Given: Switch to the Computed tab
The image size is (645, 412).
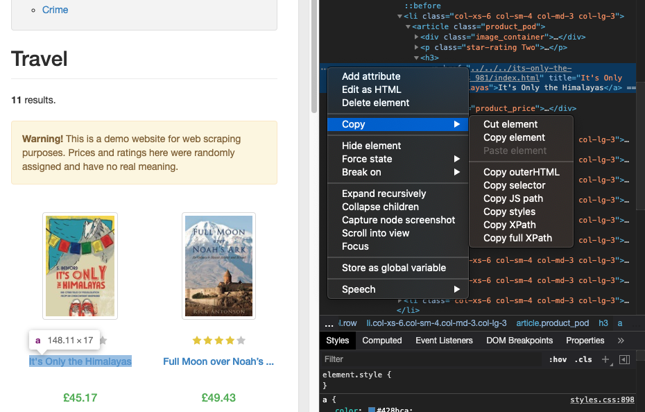Looking at the screenshot, I should click(381, 341).
